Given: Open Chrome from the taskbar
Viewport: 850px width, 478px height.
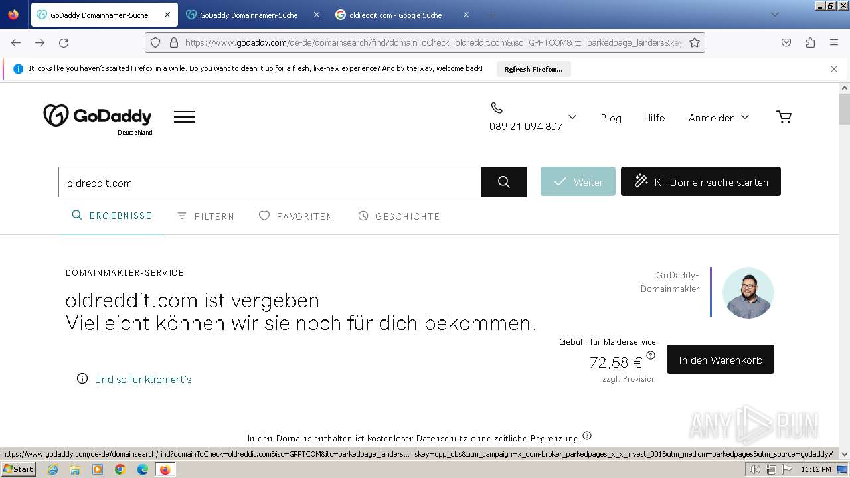Looking at the screenshot, I should 120,469.
